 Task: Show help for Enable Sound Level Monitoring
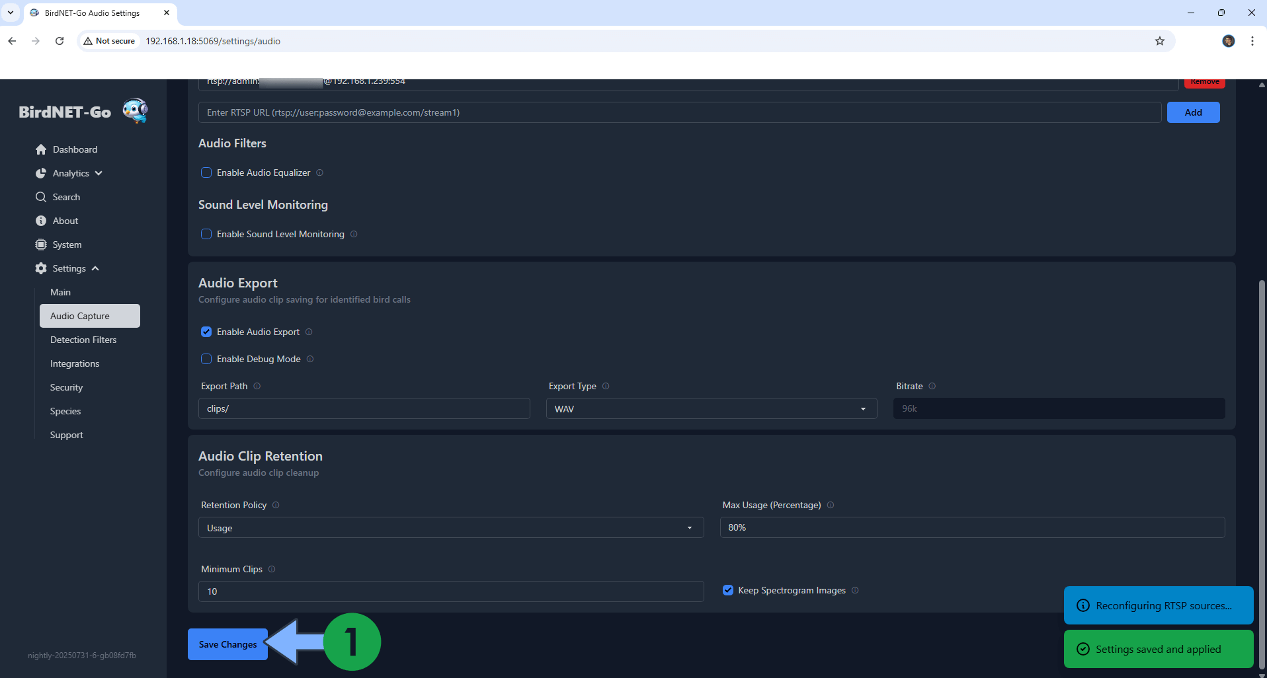(354, 234)
